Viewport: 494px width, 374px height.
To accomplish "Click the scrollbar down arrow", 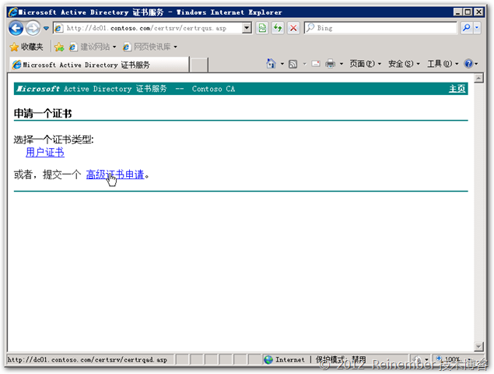I will (x=478, y=347).
